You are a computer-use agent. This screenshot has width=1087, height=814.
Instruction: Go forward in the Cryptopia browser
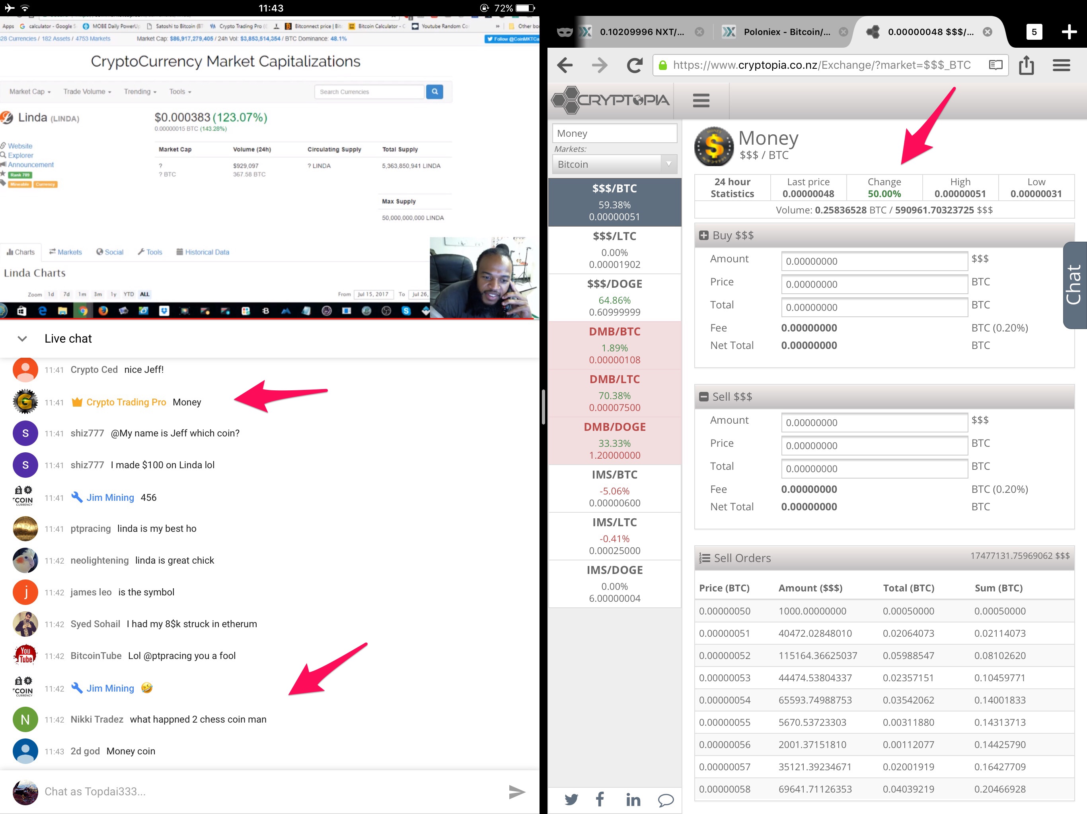click(600, 65)
